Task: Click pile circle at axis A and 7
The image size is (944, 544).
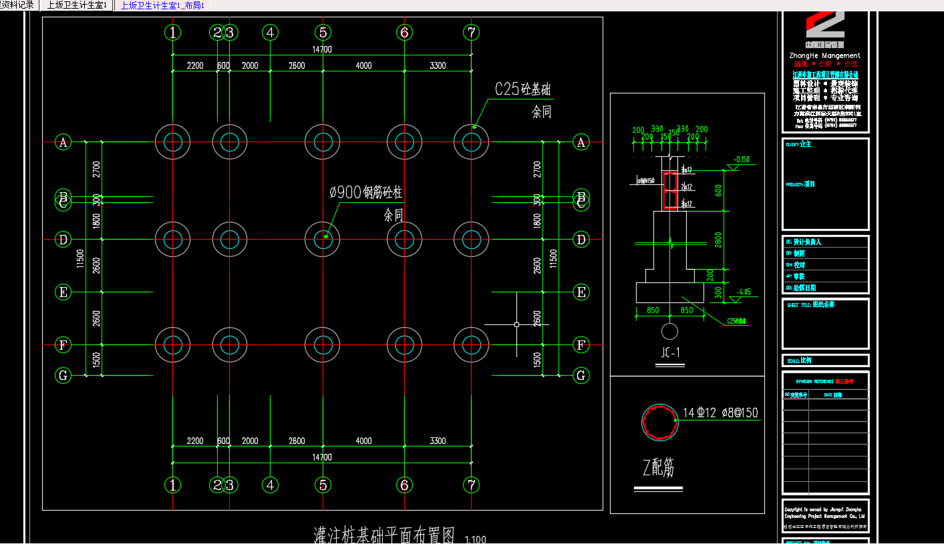Action: tap(472, 142)
